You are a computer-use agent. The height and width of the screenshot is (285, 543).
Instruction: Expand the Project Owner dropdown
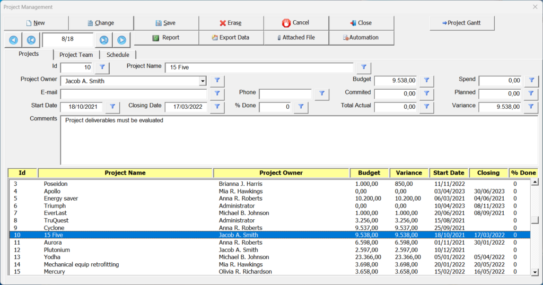(x=203, y=81)
